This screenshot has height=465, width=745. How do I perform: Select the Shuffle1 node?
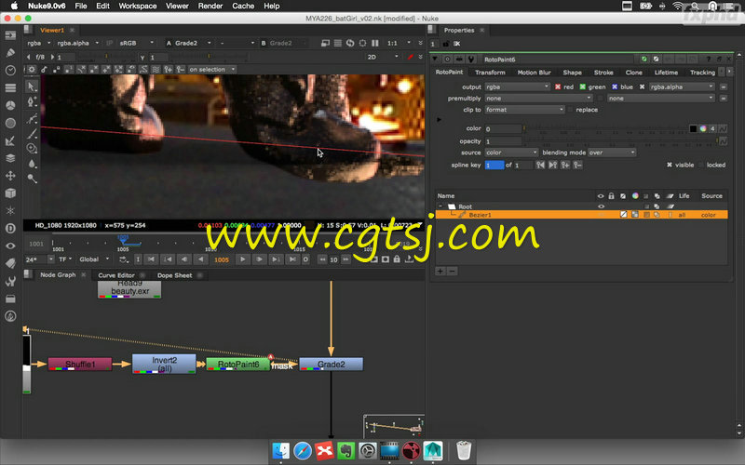pyautogui.click(x=80, y=364)
